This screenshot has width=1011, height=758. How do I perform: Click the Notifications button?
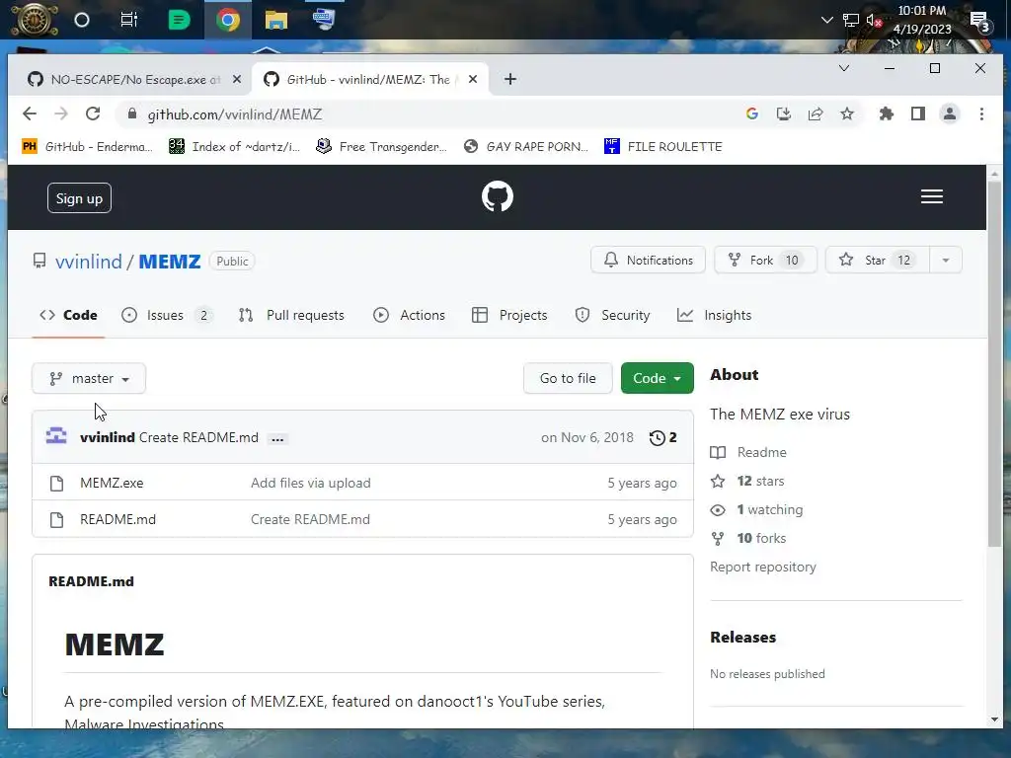pos(648,261)
